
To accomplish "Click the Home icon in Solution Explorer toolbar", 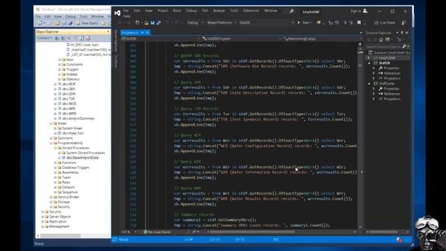I will point(381,40).
